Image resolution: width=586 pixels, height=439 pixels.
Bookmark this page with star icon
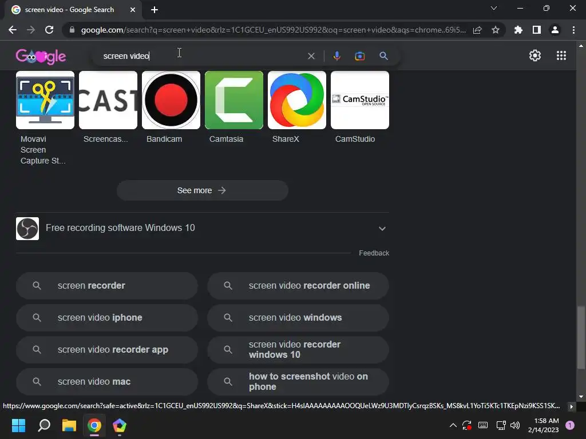(x=496, y=30)
